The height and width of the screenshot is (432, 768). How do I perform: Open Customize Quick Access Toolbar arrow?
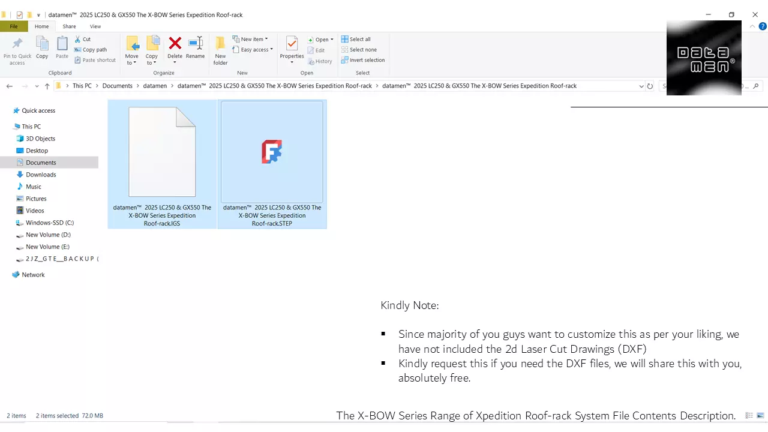(x=39, y=15)
